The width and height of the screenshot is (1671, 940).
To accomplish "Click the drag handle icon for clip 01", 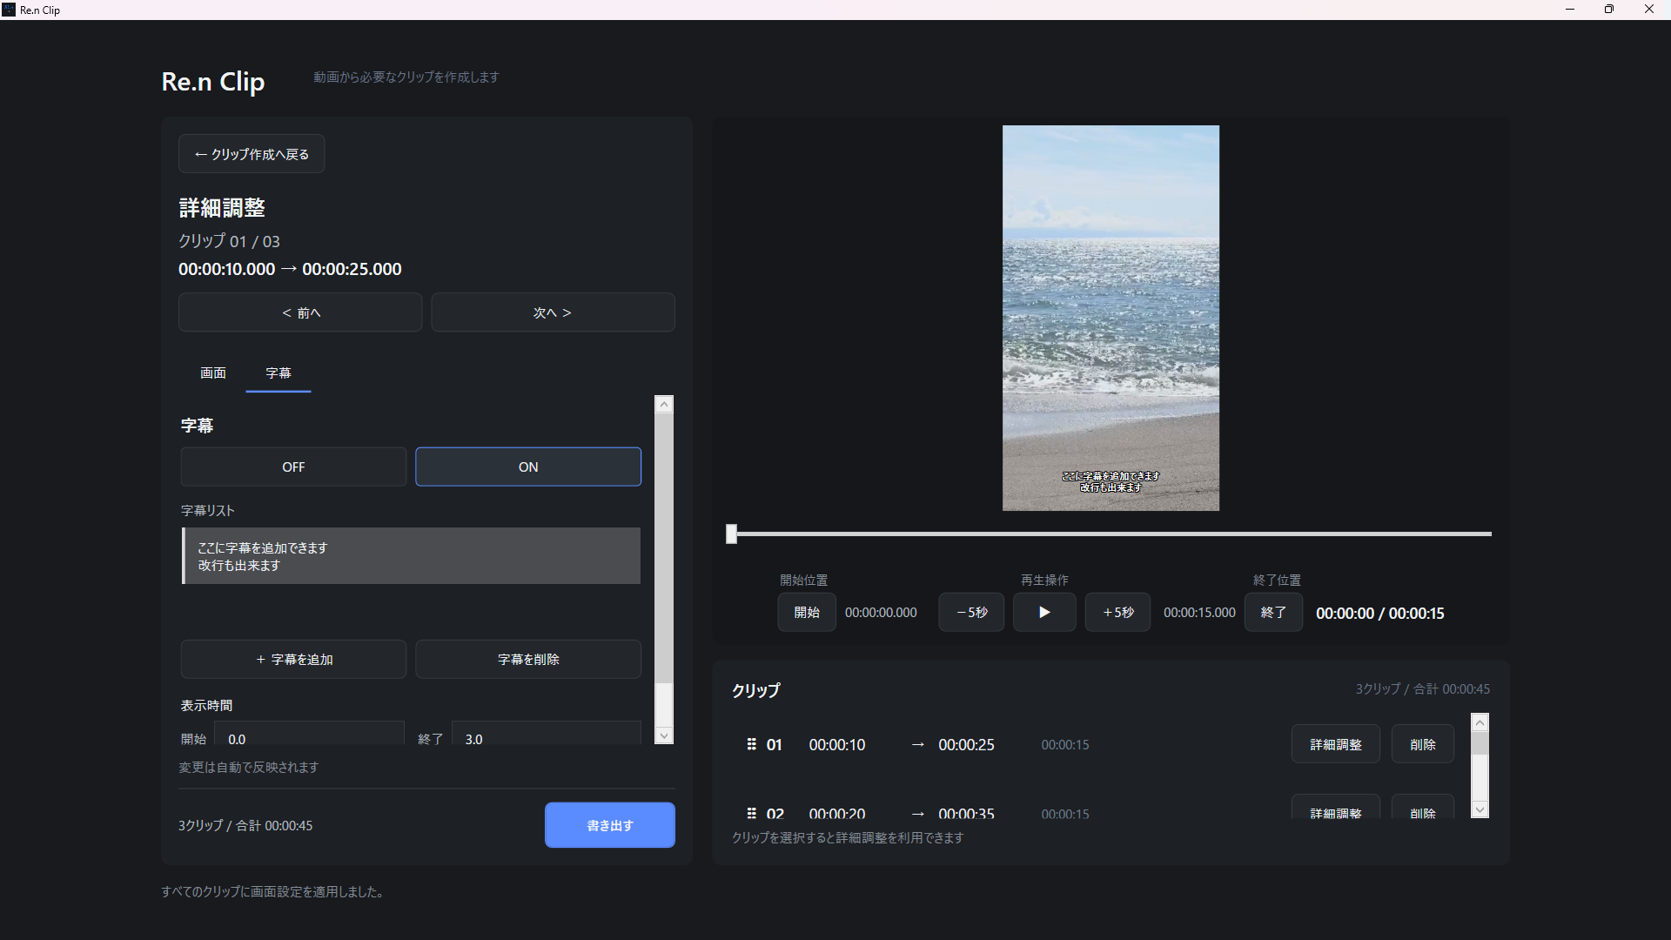I will [751, 744].
